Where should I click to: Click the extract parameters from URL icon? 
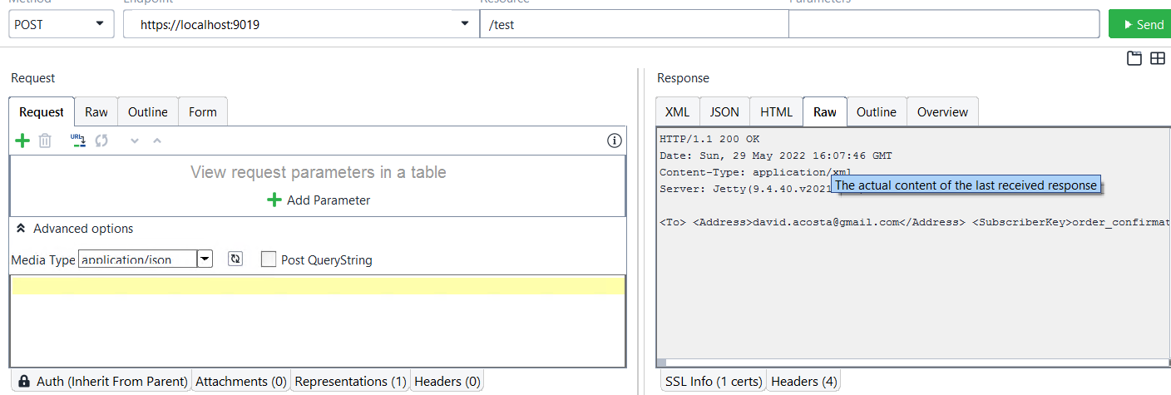[78, 141]
